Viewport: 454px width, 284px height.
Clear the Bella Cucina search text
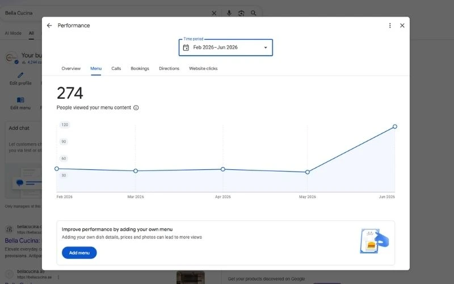pos(214,13)
